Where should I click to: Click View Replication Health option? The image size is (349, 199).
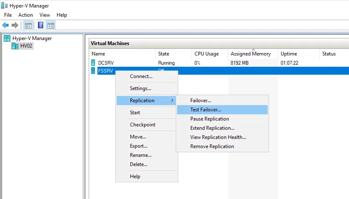coord(218,137)
